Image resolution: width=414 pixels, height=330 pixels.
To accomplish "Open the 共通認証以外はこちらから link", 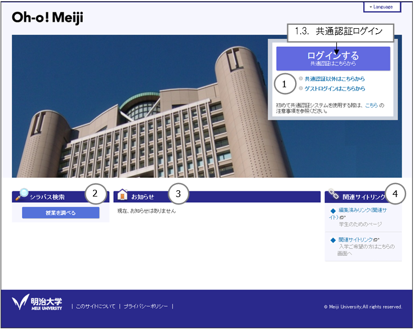I will pyautogui.click(x=335, y=79).
